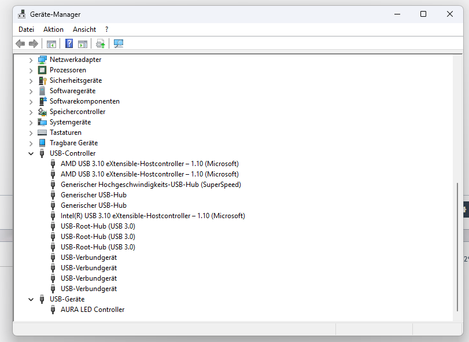Open the Aktion menu
Image resolution: width=469 pixels, height=342 pixels.
(x=53, y=30)
